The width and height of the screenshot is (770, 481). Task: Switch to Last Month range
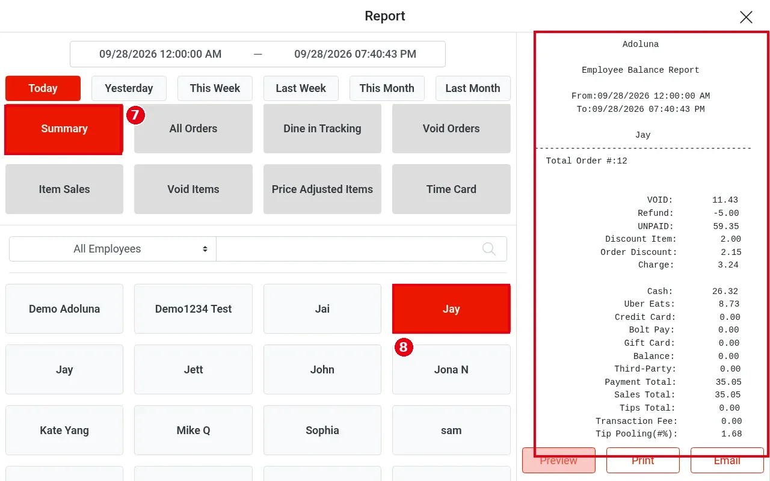[x=473, y=88]
